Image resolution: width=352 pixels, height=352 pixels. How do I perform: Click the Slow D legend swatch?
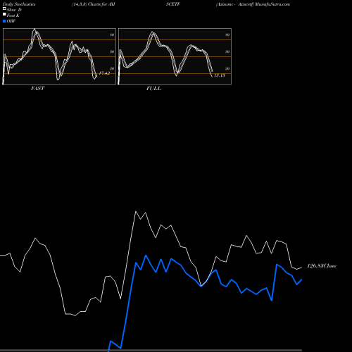pos(4,8)
